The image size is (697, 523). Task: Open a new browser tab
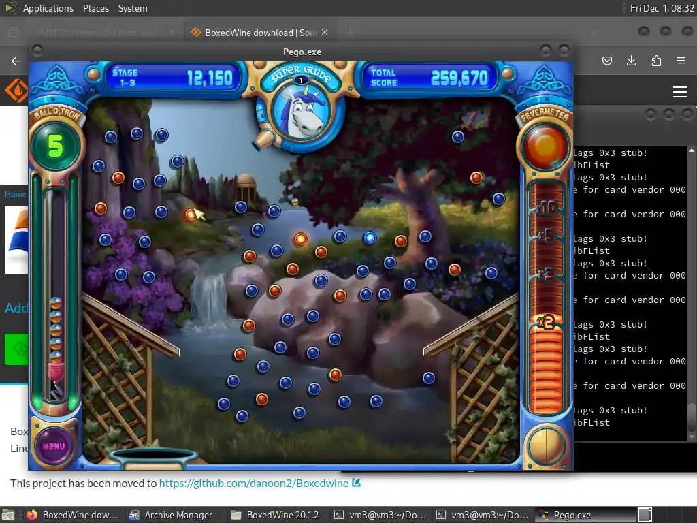tap(351, 32)
